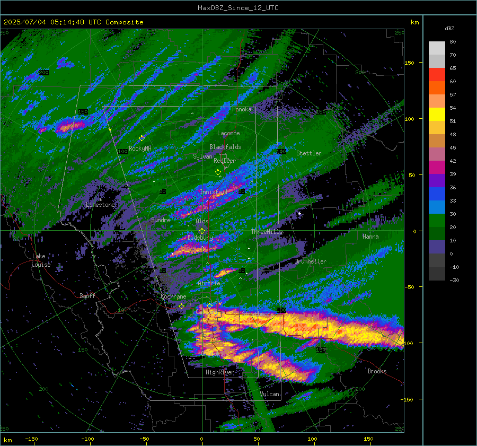Click the km label above the right axis
The width and height of the screenshot is (477, 446).
[414, 22]
